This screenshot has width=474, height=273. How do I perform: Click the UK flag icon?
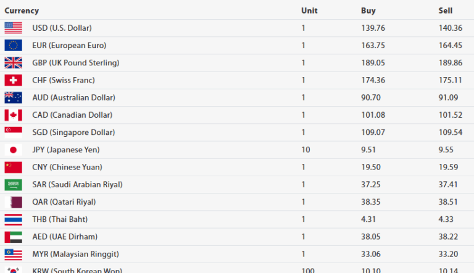click(13, 62)
